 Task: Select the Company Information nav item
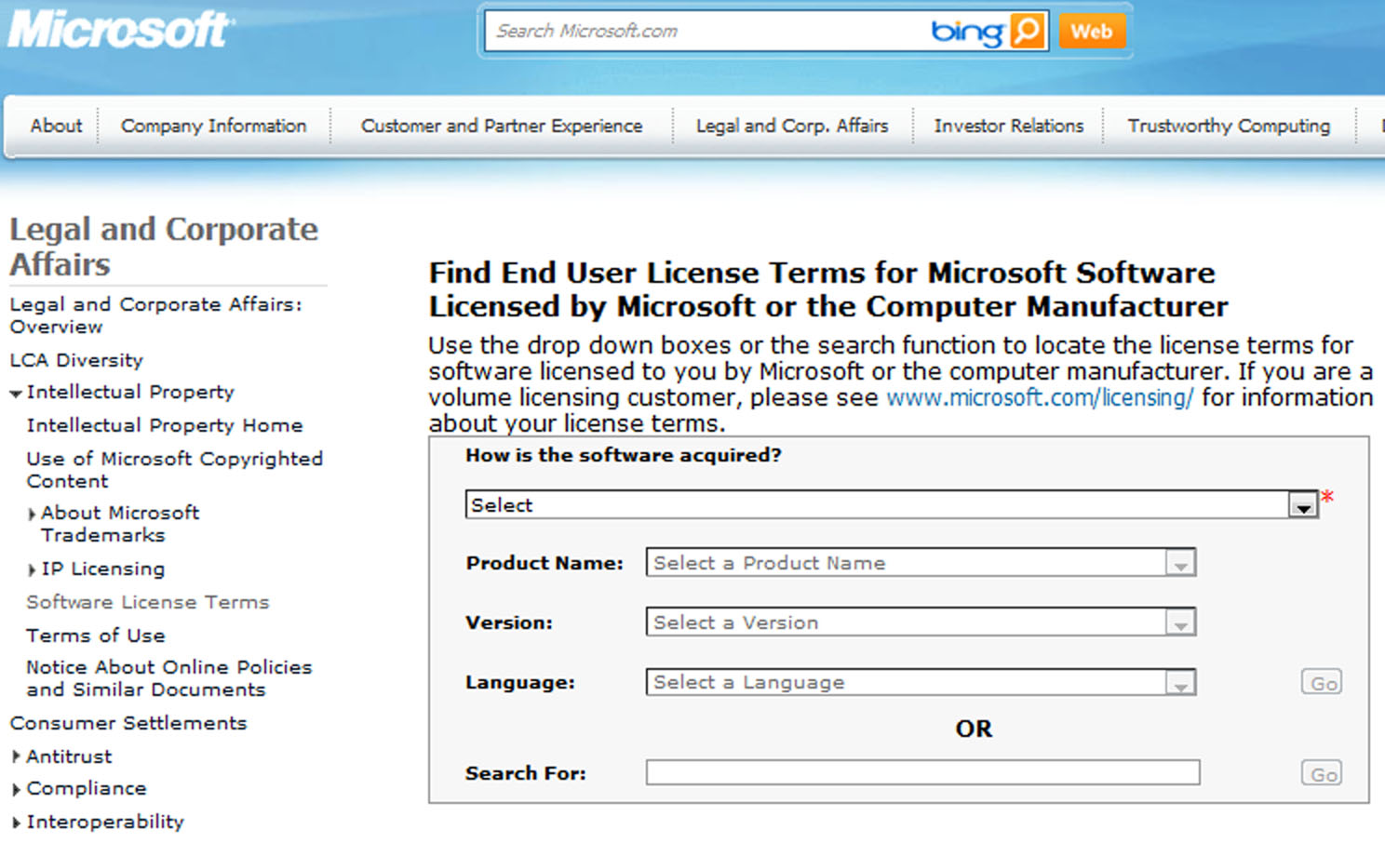213,126
